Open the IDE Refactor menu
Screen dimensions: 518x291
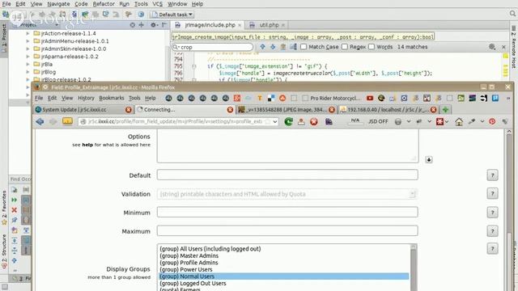[x=104, y=4]
